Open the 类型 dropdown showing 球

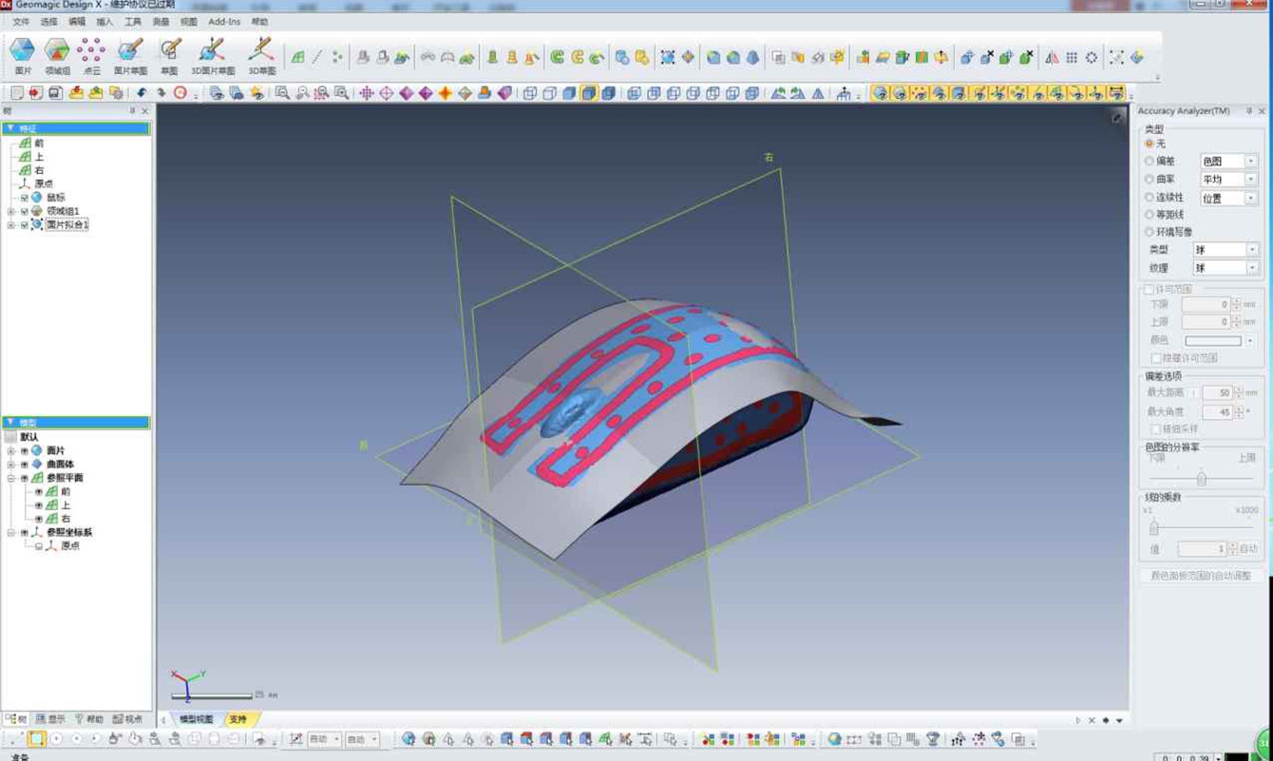pyautogui.click(x=1225, y=250)
